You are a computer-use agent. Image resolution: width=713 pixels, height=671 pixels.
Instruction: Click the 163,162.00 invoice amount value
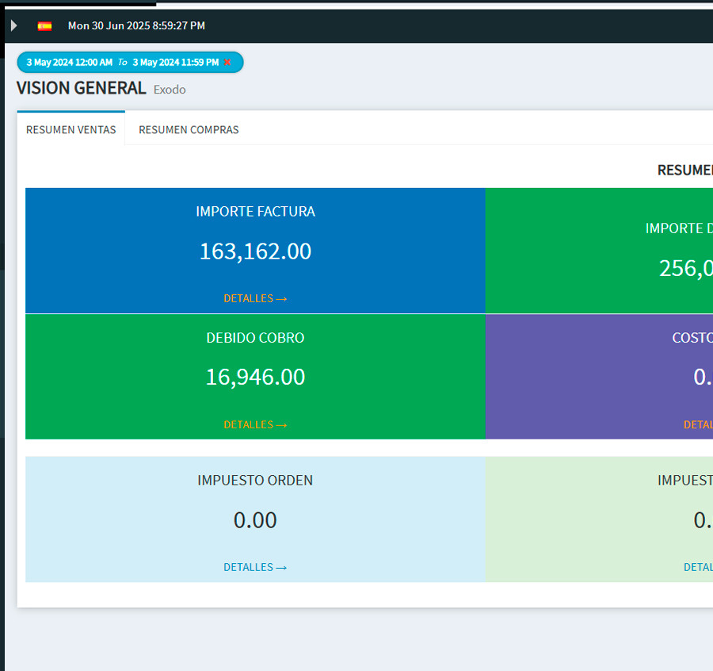(255, 251)
